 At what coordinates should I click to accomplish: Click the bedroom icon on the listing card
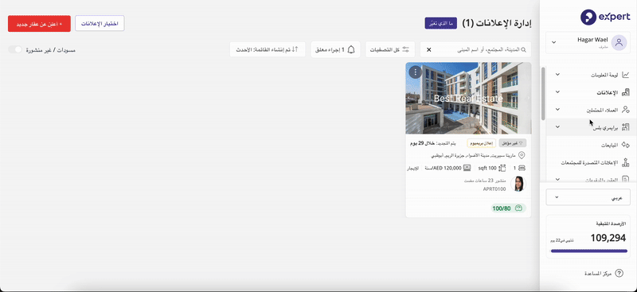pyautogui.click(x=522, y=168)
